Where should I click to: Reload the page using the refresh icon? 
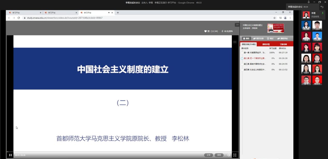pos(19,18)
